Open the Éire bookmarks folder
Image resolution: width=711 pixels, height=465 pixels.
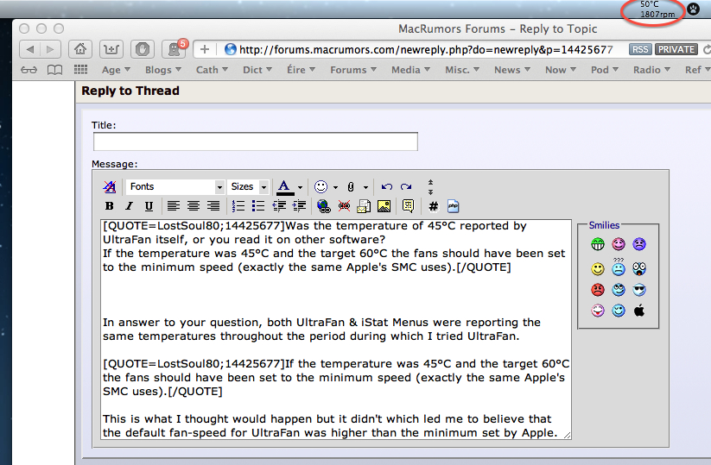pyautogui.click(x=302, y=70)
